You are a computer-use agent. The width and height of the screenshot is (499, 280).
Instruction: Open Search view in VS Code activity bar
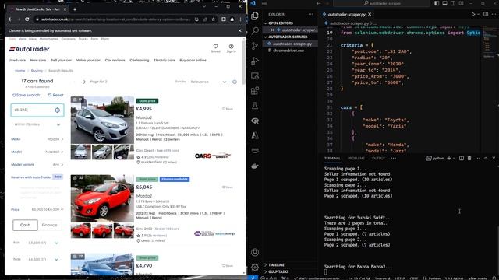tap(255, 31)
